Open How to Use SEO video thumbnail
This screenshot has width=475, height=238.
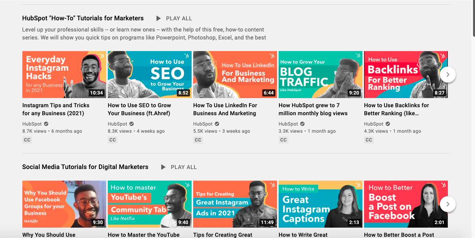pyautogui.click(x=150, y=75)
